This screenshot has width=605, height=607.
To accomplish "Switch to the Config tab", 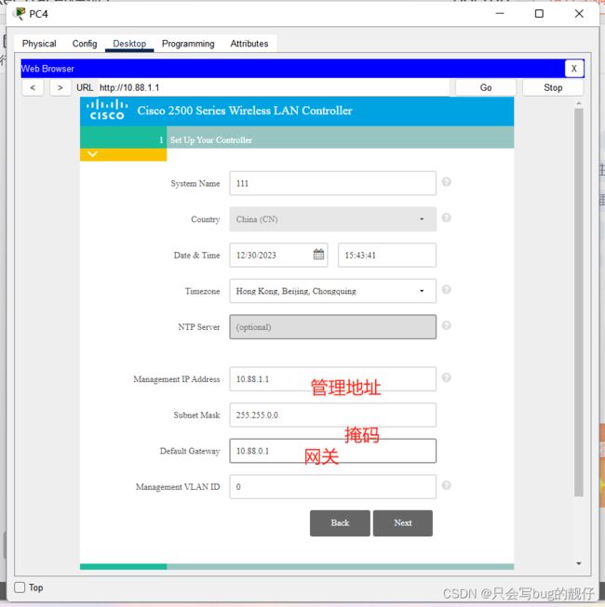I will click(x=85, y=44).
